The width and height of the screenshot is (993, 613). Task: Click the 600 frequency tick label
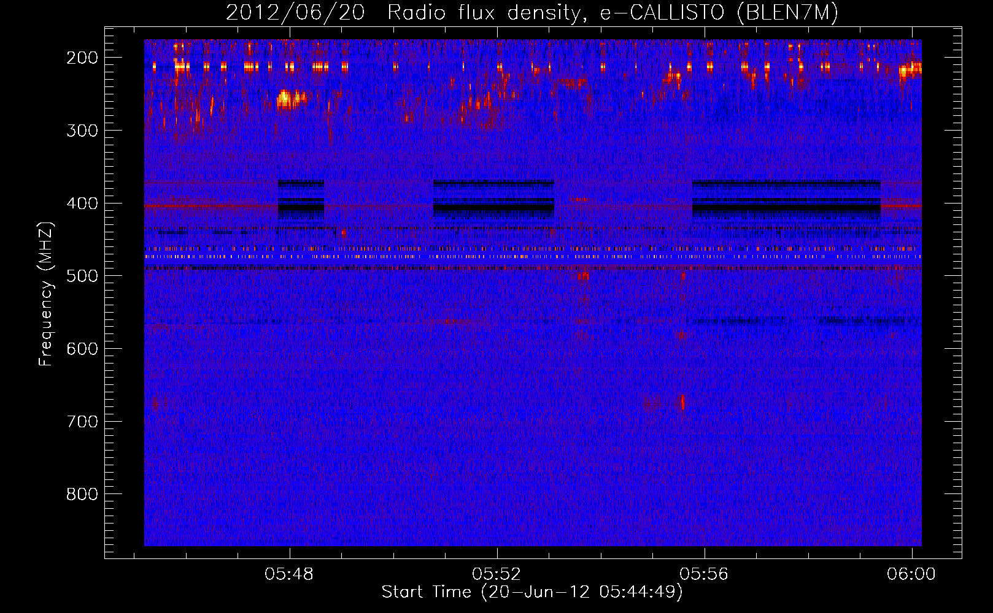82,349
